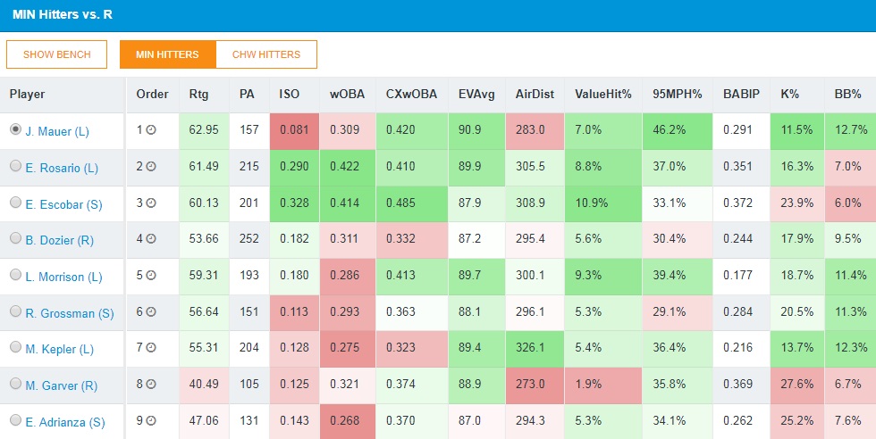Click the clock icon beside order 4

coord(151,239)
